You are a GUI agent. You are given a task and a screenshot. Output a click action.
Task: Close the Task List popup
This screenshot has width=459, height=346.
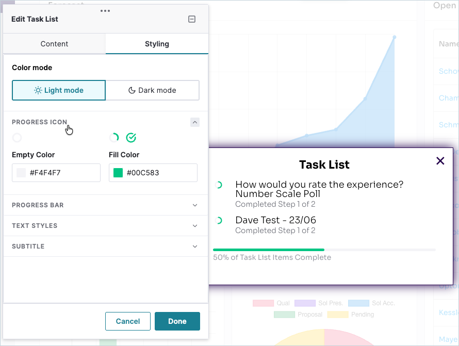[440, 161]
